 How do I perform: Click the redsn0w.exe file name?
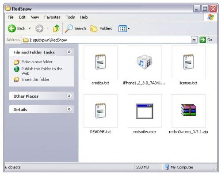pyautogui.click(x=145, y=132)
